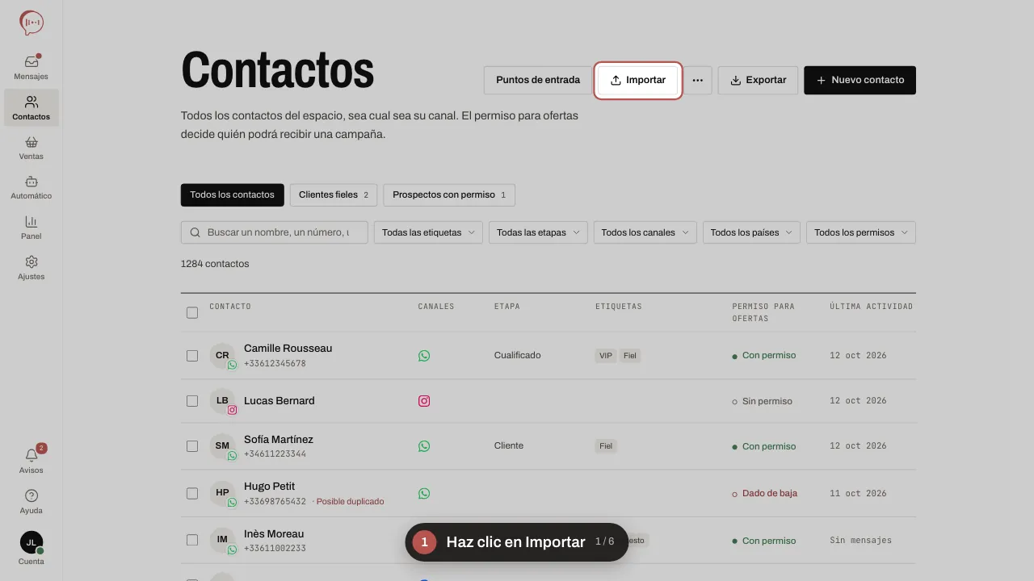Click the search magnifier icon
The width and height of the screenshot is (1034, 581).
pyautogui.click(x=195, y=232)
